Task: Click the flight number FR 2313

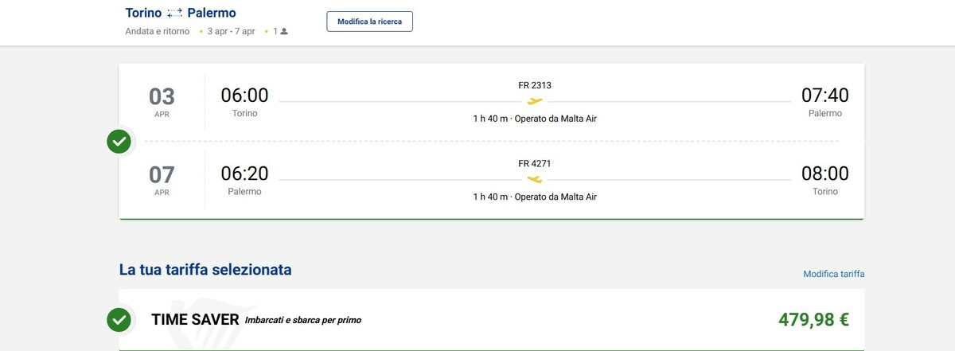Action: click(x=534, y=85)
